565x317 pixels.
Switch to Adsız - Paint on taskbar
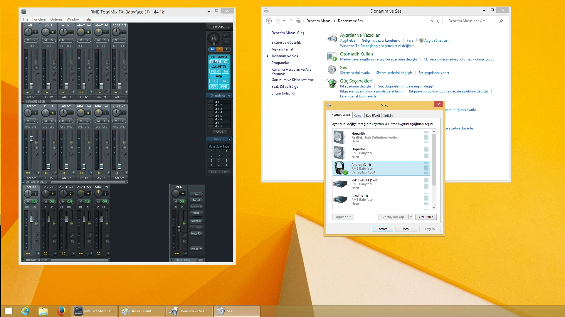(x=142, y=311)
